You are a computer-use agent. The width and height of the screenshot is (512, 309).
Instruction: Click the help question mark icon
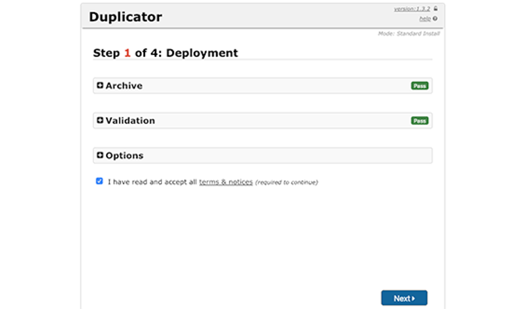point(435,18)
